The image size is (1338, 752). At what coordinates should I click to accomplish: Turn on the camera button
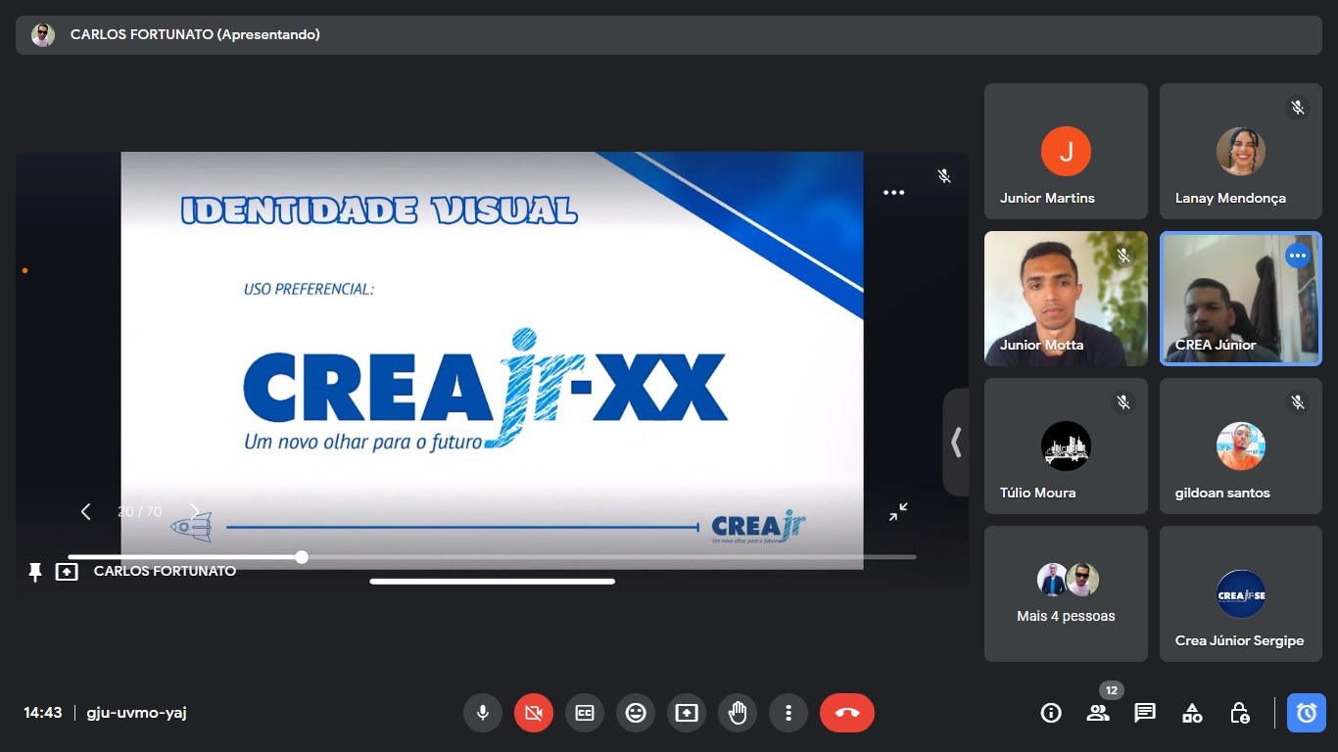[534, 713]
